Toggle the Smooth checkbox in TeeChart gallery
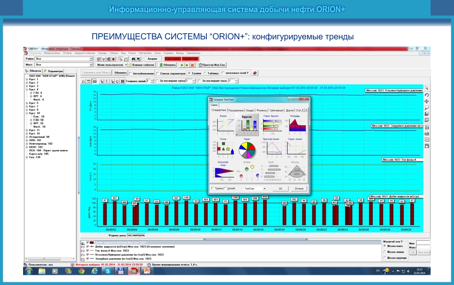The image size is (454, 285). point(225,189)
